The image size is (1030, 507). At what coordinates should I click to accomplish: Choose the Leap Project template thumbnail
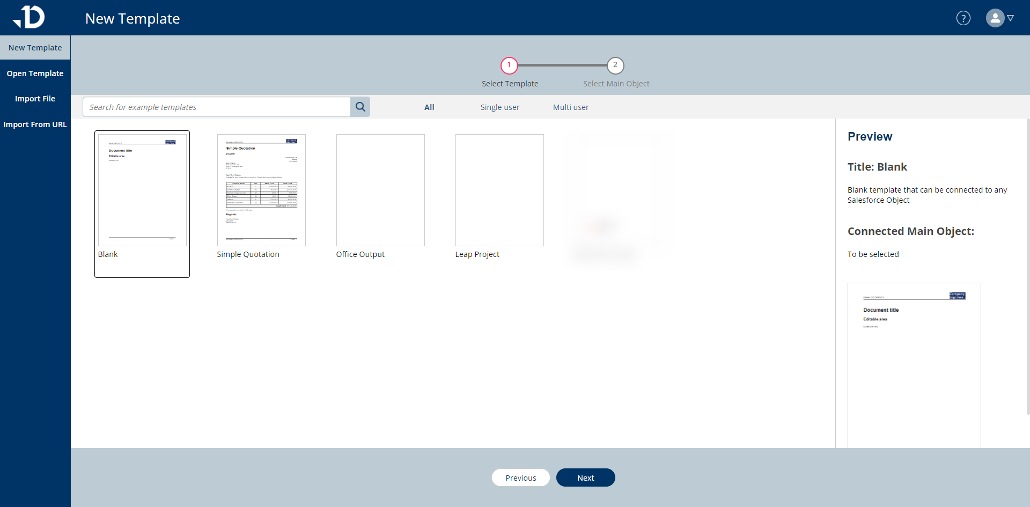499,190
